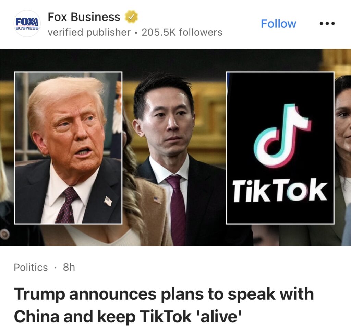
Task: Tap the TikTok music note logo
Action: tap(282, 136)
